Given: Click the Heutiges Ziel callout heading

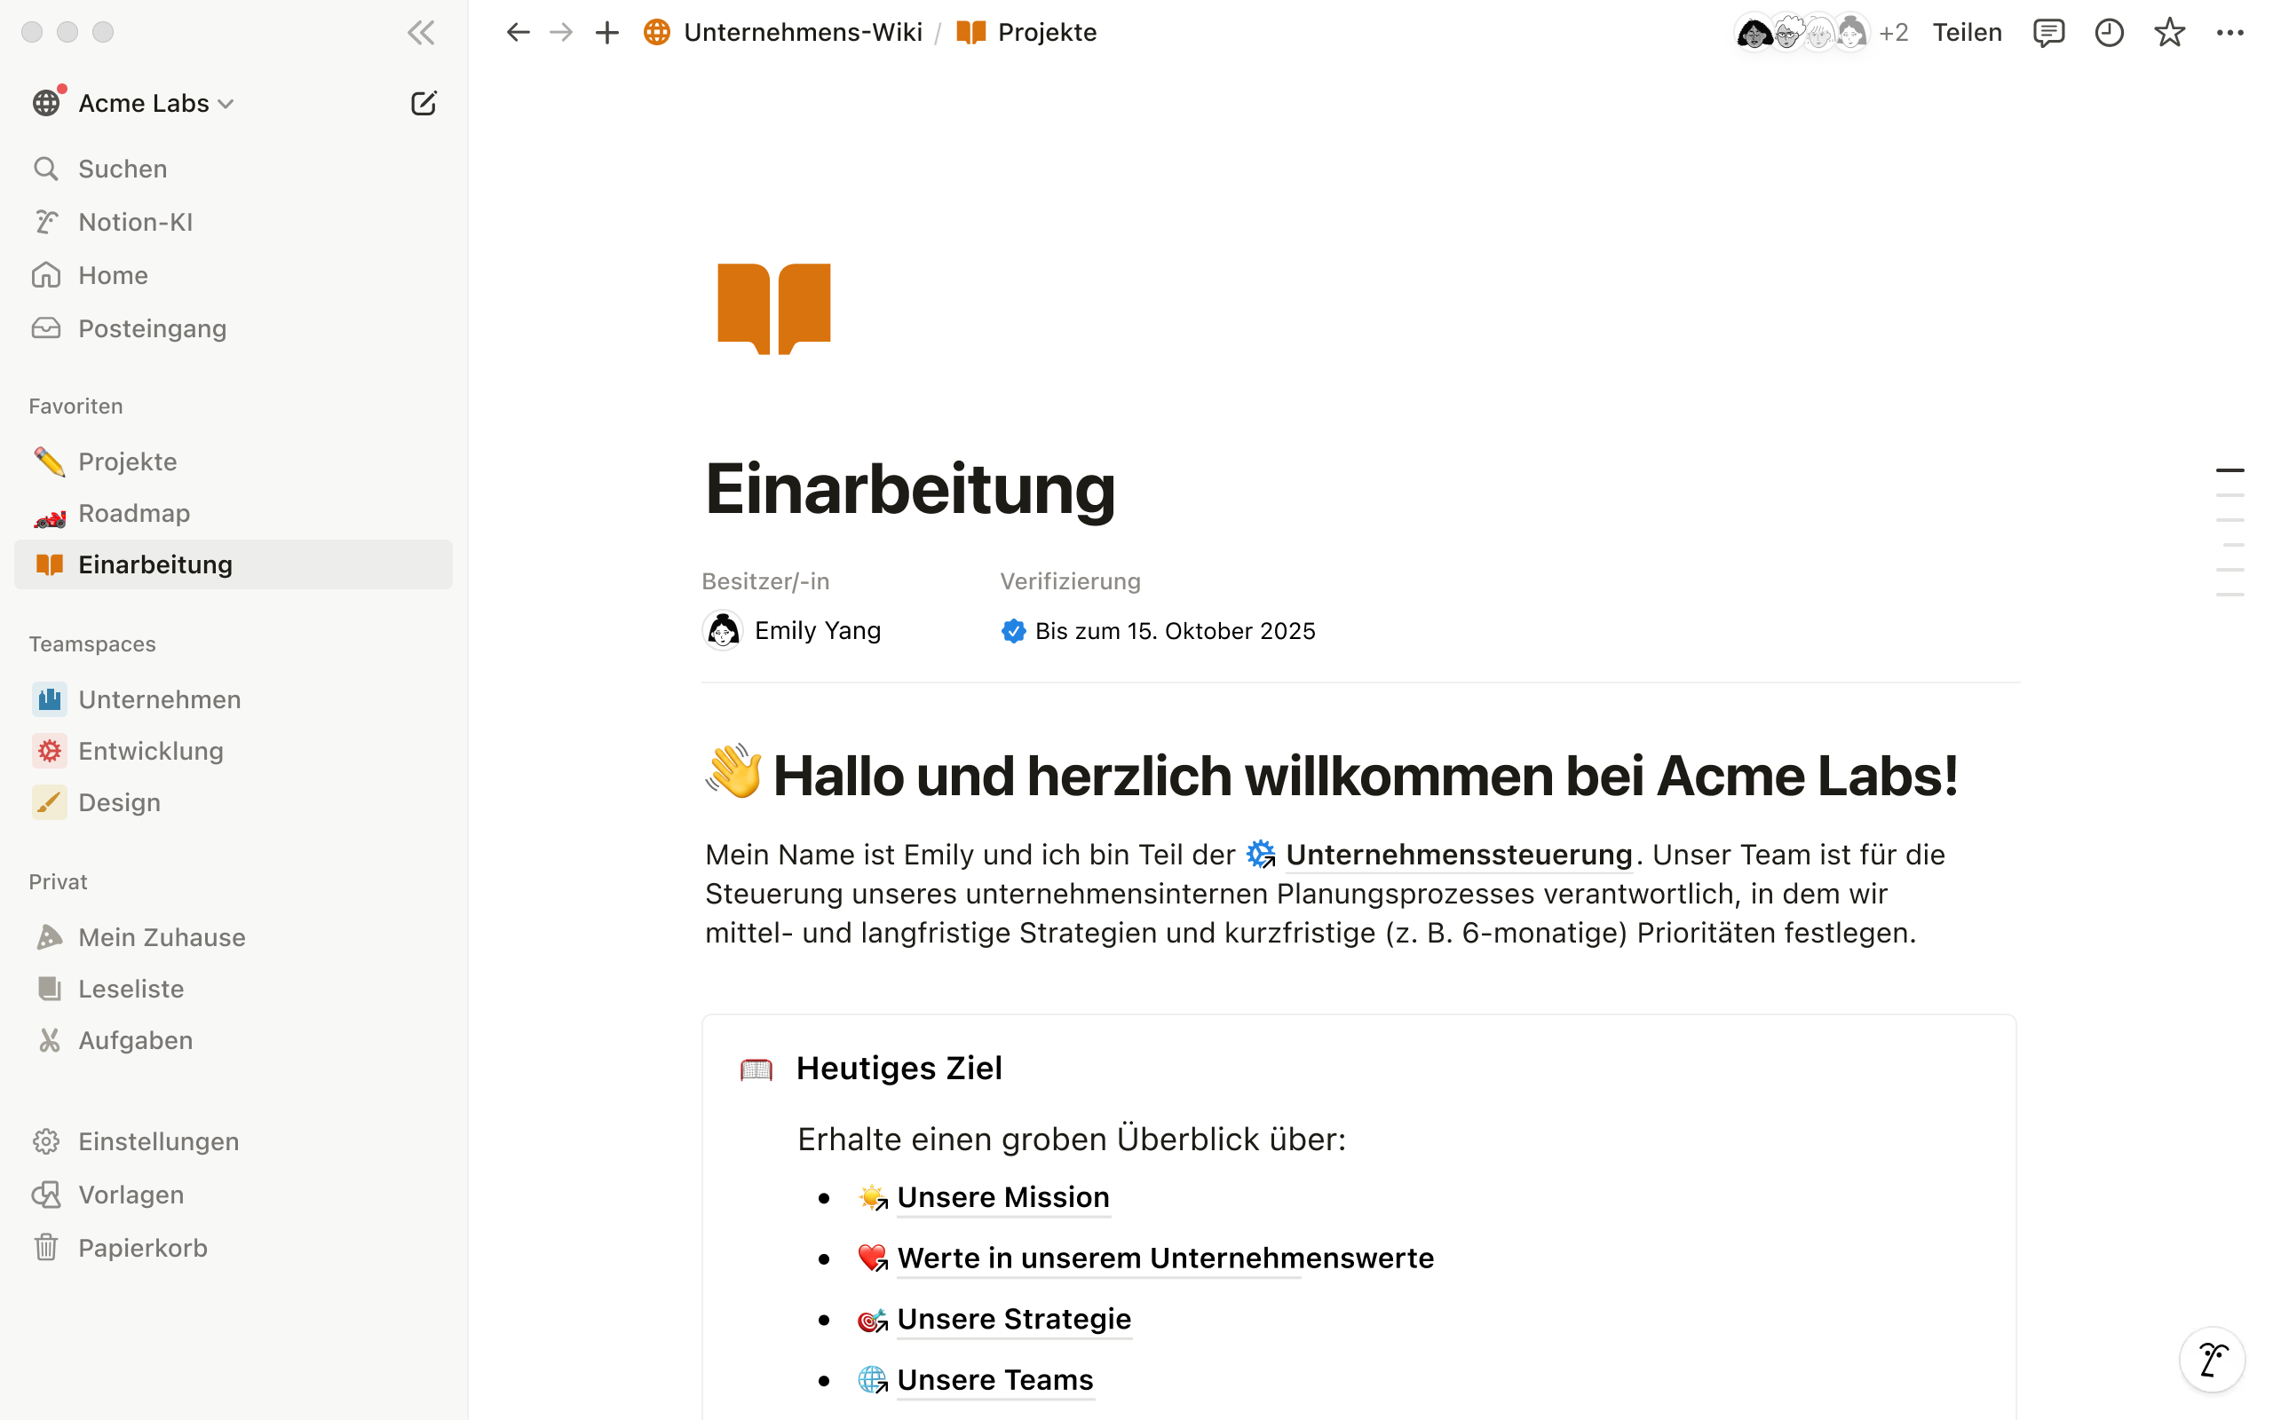Looking at the screenshot, I should pyautogui.click(x=899, y=1069).
